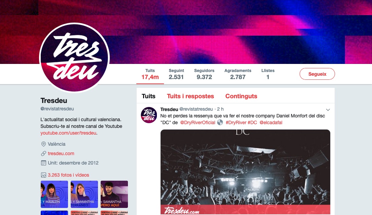Click the photos and videos picture icon
The width and height of the screenshot is (372, 215).
coord(43,175)
